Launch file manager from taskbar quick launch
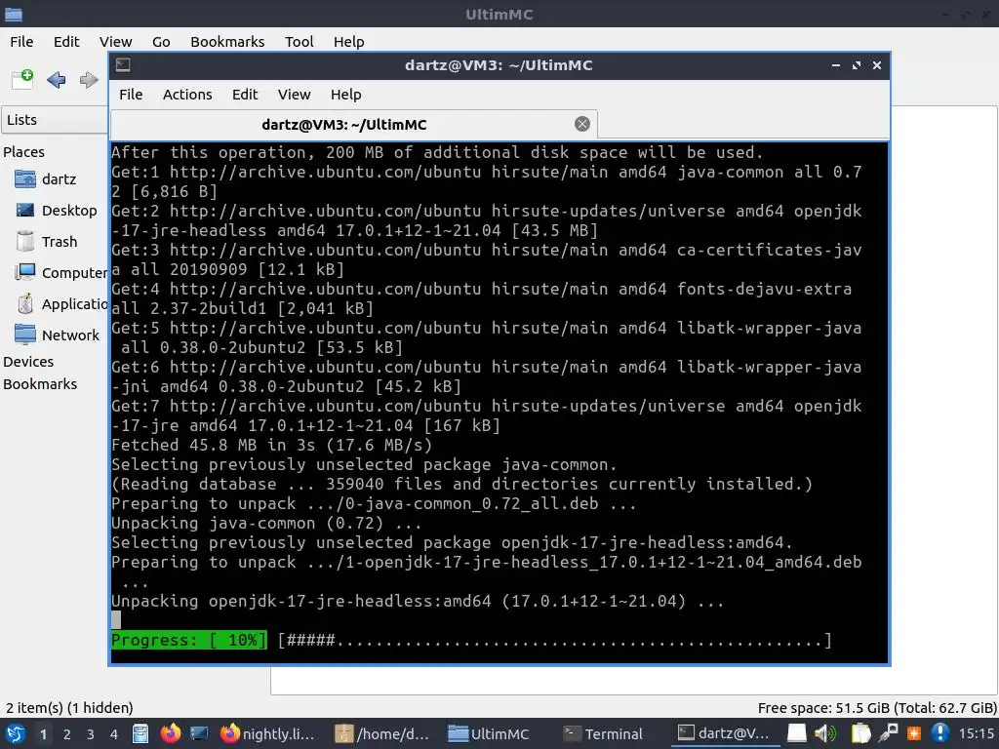 140,733
